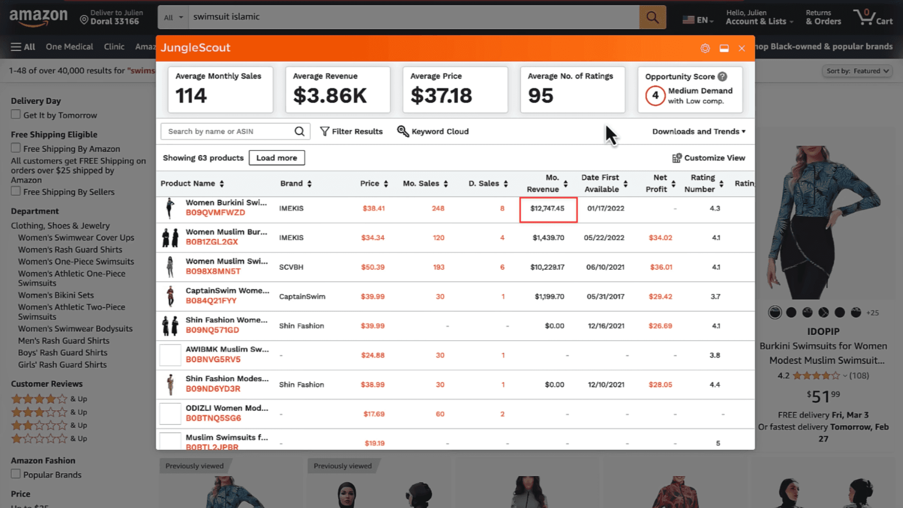Open product image for CaptainSwim row
Screen dimensions: 903x508
(170, 296)
